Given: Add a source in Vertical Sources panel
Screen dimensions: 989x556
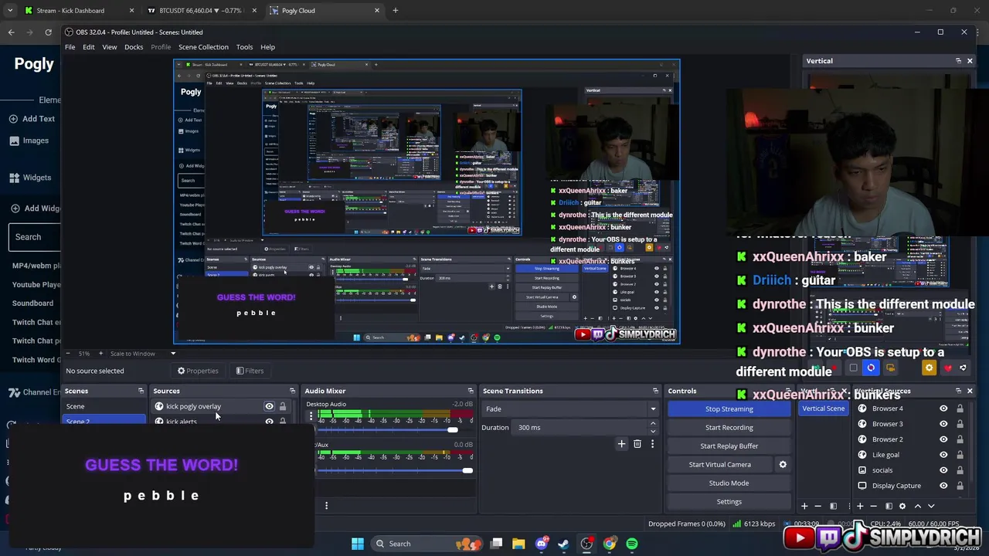Looking at the screenshot, I should 860,506.
